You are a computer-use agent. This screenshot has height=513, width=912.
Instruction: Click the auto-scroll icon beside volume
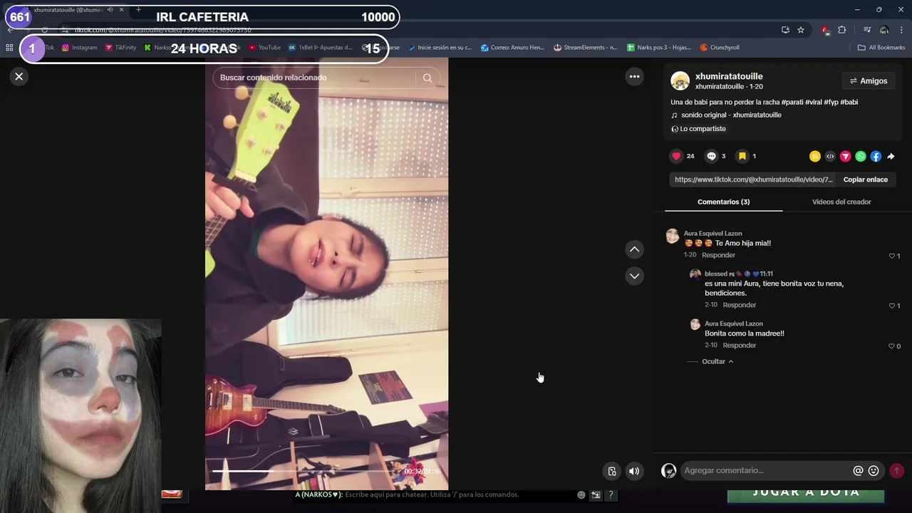pos(612,471)
